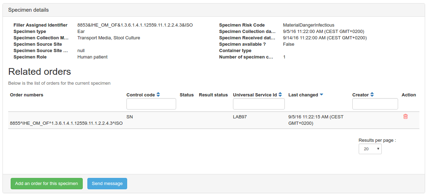Click the MaterialDangerInfectious risk code value
The height and width of the screenshot is (196, 429).
pos(309,25)
